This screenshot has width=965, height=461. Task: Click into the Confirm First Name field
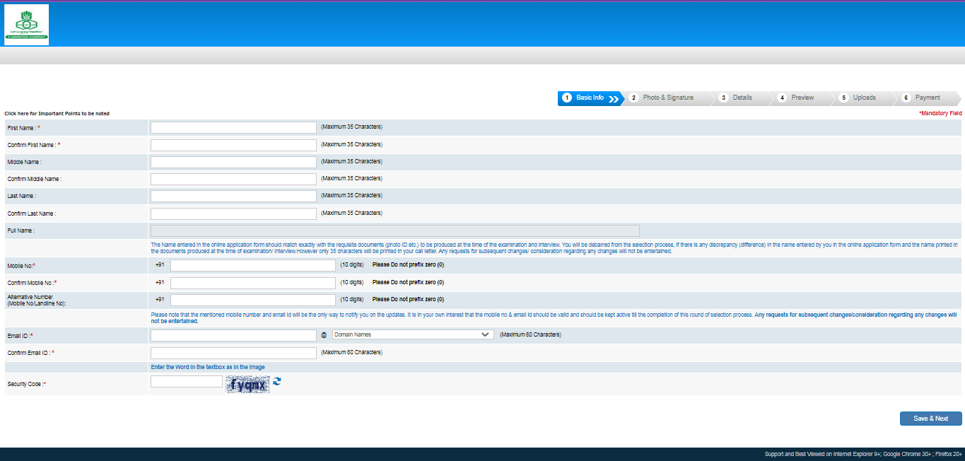click(x=233, y=145)
